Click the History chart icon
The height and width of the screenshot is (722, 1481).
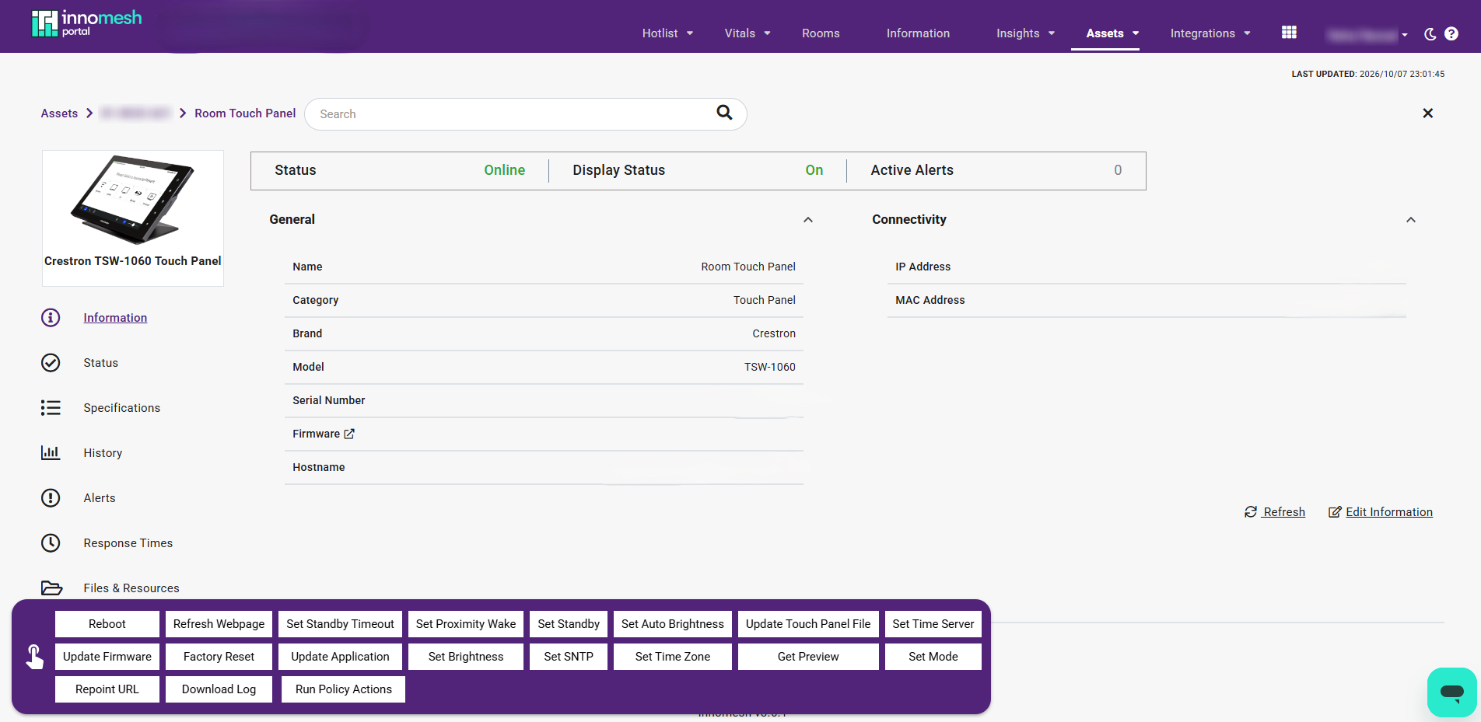(x=51, y=452)
